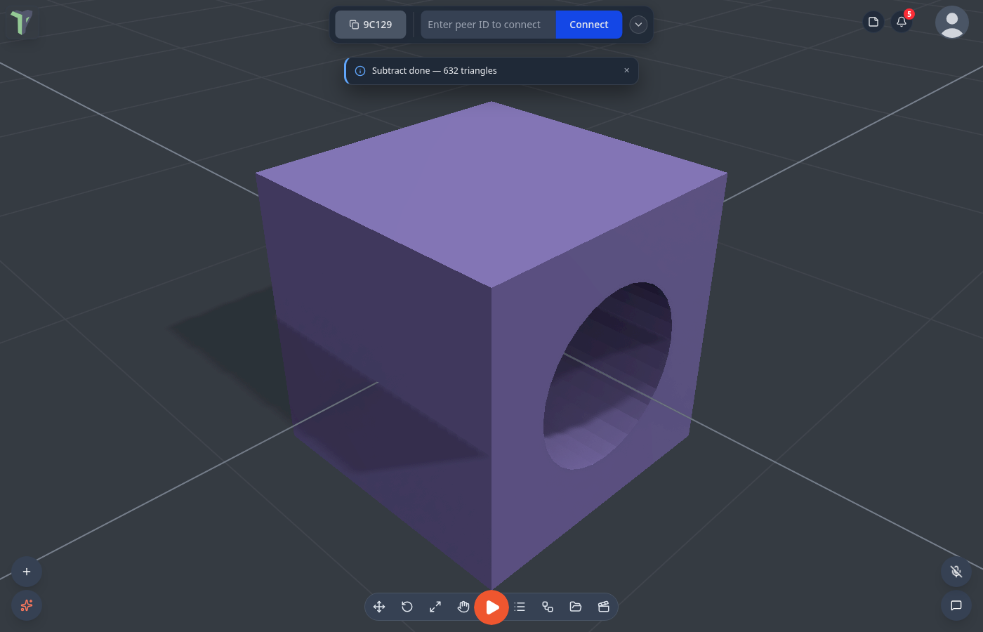Open the clapperboard scenes panel

pos(604,607)
